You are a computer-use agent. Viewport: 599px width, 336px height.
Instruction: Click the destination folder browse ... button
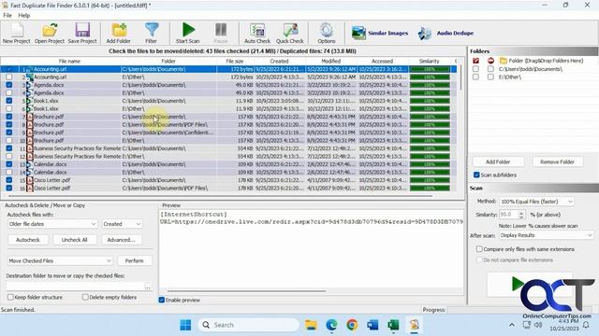[x=148, y=287]
